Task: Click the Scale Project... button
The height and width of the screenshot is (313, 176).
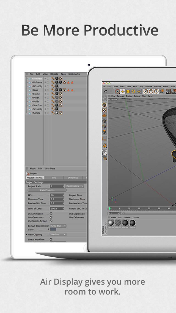Action: point(47,190)
